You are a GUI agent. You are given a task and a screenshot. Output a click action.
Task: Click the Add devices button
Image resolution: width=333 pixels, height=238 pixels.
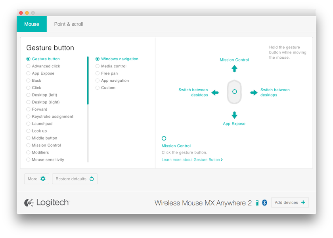tap(290, 202)
